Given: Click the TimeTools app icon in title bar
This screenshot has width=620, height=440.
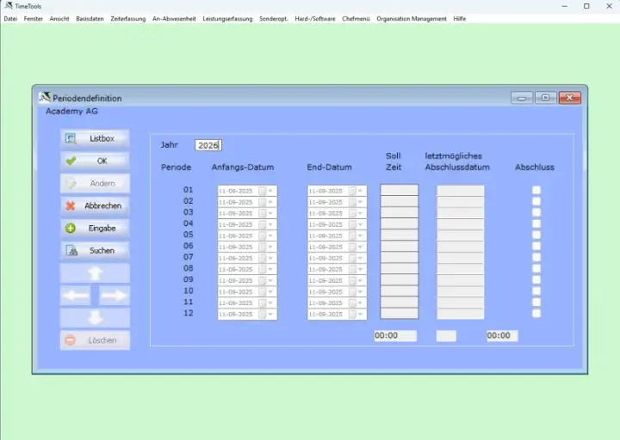Looking at the screenshot, I should pos(9,6).
